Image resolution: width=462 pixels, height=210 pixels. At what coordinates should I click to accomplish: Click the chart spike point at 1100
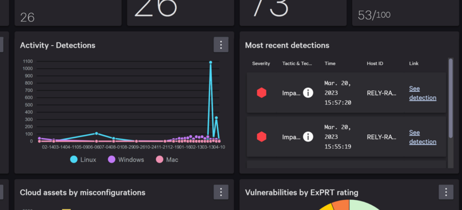pyautogui.click(x=211, y=61)
